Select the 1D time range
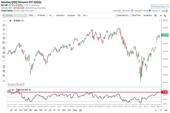 pyautogui.click(x=11, y=110)
